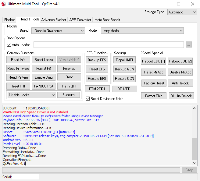Click the Read Firmware button

point(18,69)
